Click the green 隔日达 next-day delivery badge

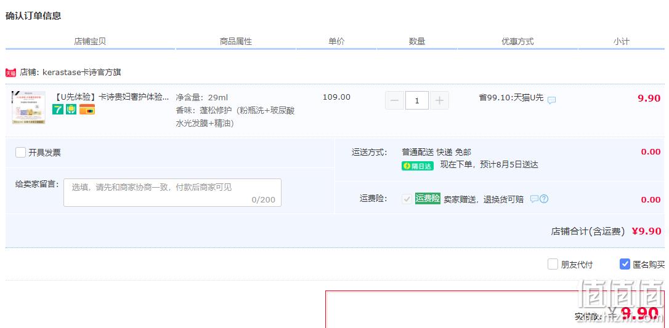coord(418,166)
